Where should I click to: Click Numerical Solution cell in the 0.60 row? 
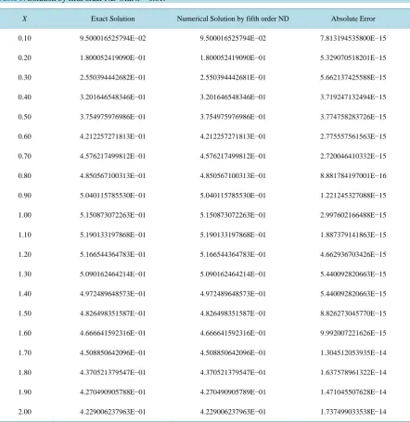point(233,136)
